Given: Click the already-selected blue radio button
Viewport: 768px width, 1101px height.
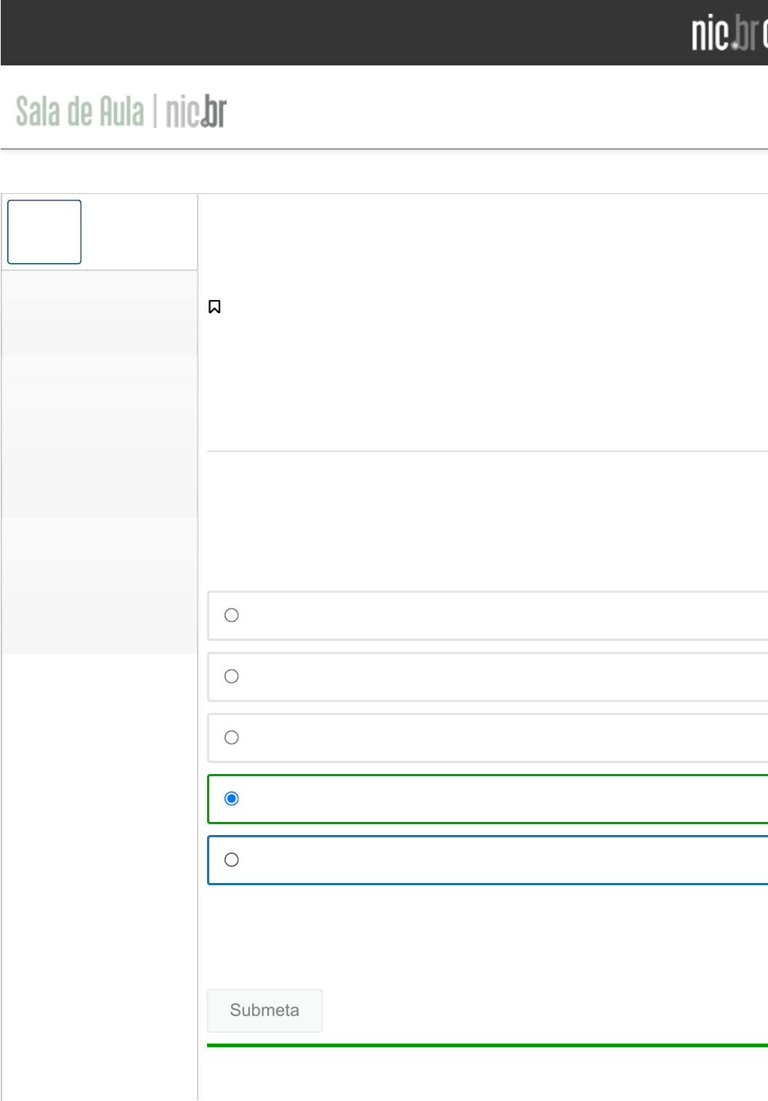Looking at the screenshot, I should click(232, 799).
